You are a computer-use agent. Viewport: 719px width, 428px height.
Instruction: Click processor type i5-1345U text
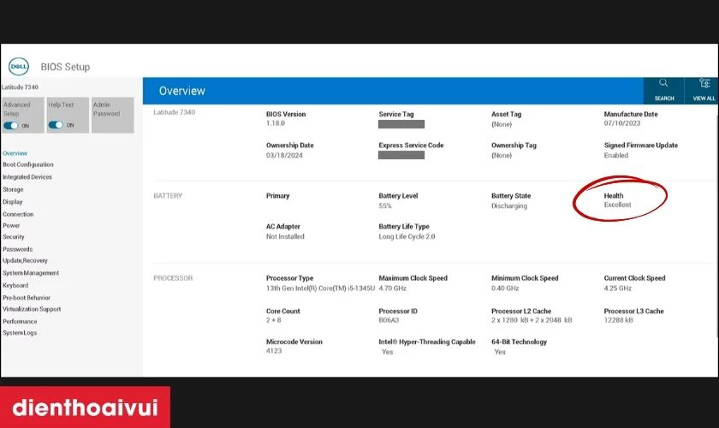click(320, 288)
